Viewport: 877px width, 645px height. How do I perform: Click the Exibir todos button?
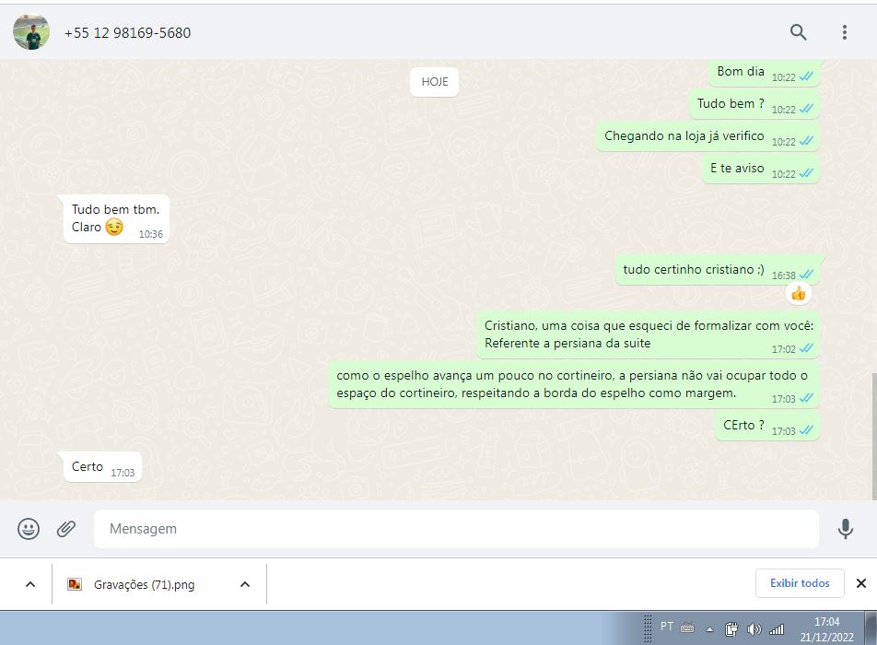[x=800, y=583]
